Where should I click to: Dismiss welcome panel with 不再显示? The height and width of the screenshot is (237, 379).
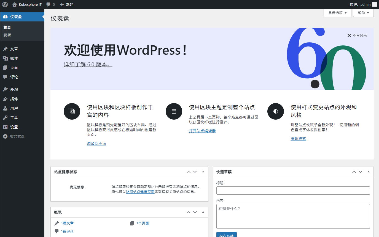click(x=357, y=35)
